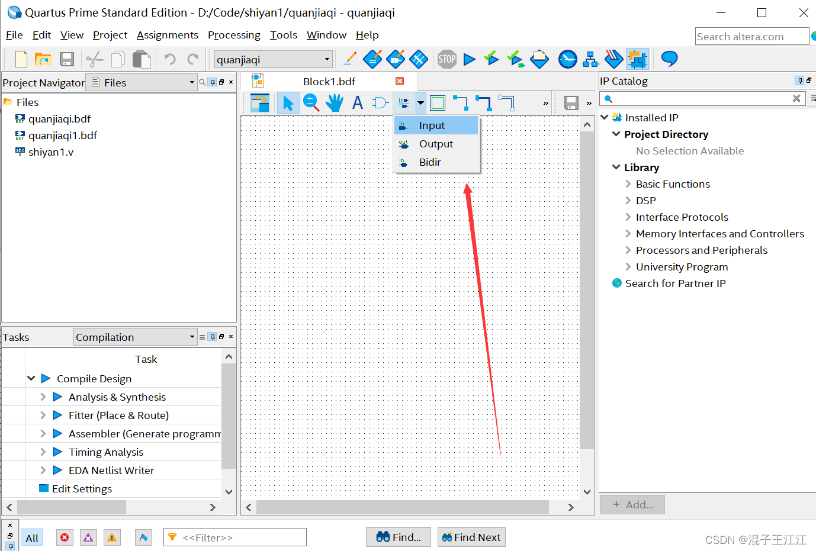Collapse the Installed IP tree node
The image size is (816, 551).
click(x=605, y=117)
